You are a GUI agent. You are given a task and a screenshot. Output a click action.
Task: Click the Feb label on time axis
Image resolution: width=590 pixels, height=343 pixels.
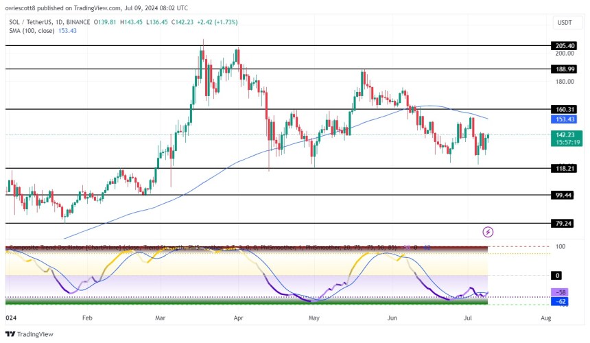click(86, 318)
